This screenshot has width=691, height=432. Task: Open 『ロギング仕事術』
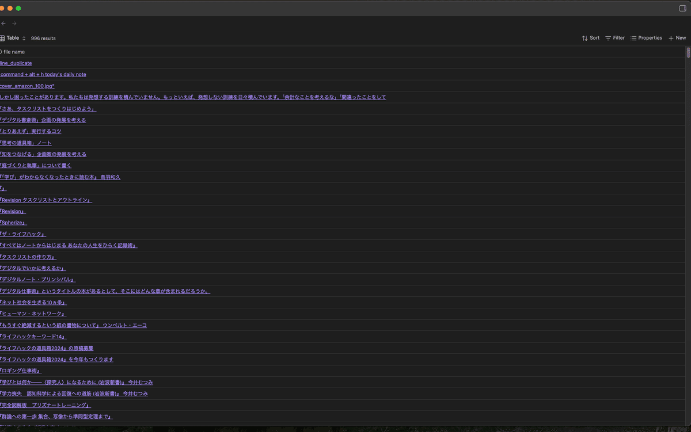tap(21, 371)
